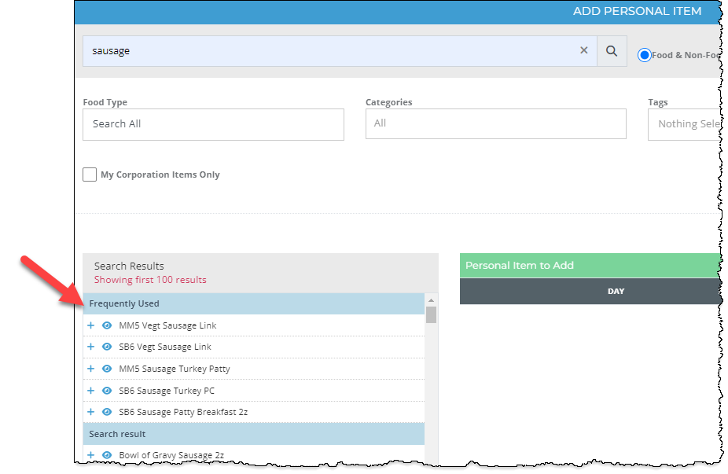Open the Tags dropdown
The width and height of the screenshot is (728, 474).
click(x=690, y=123)
